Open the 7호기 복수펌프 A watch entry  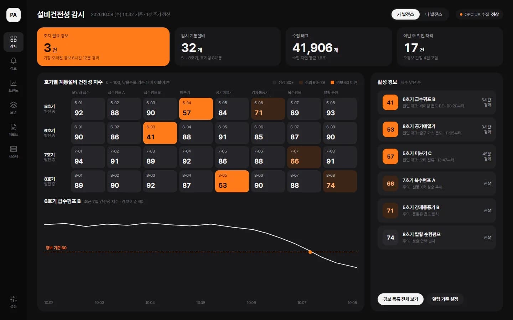pyautogui.click(x=437, y=183)
